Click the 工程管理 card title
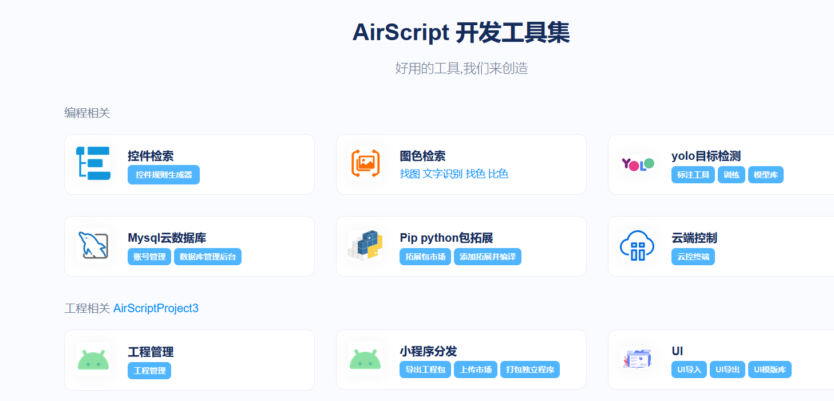 [x=151, y=352]
